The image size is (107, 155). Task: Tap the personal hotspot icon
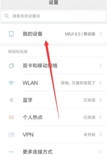[11, 117]
